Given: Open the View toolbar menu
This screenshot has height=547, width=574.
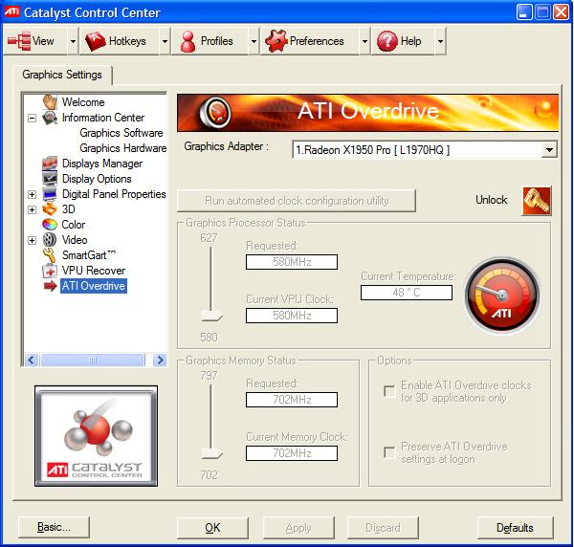Looking at the screenshot, I should [x=35, y=41].
